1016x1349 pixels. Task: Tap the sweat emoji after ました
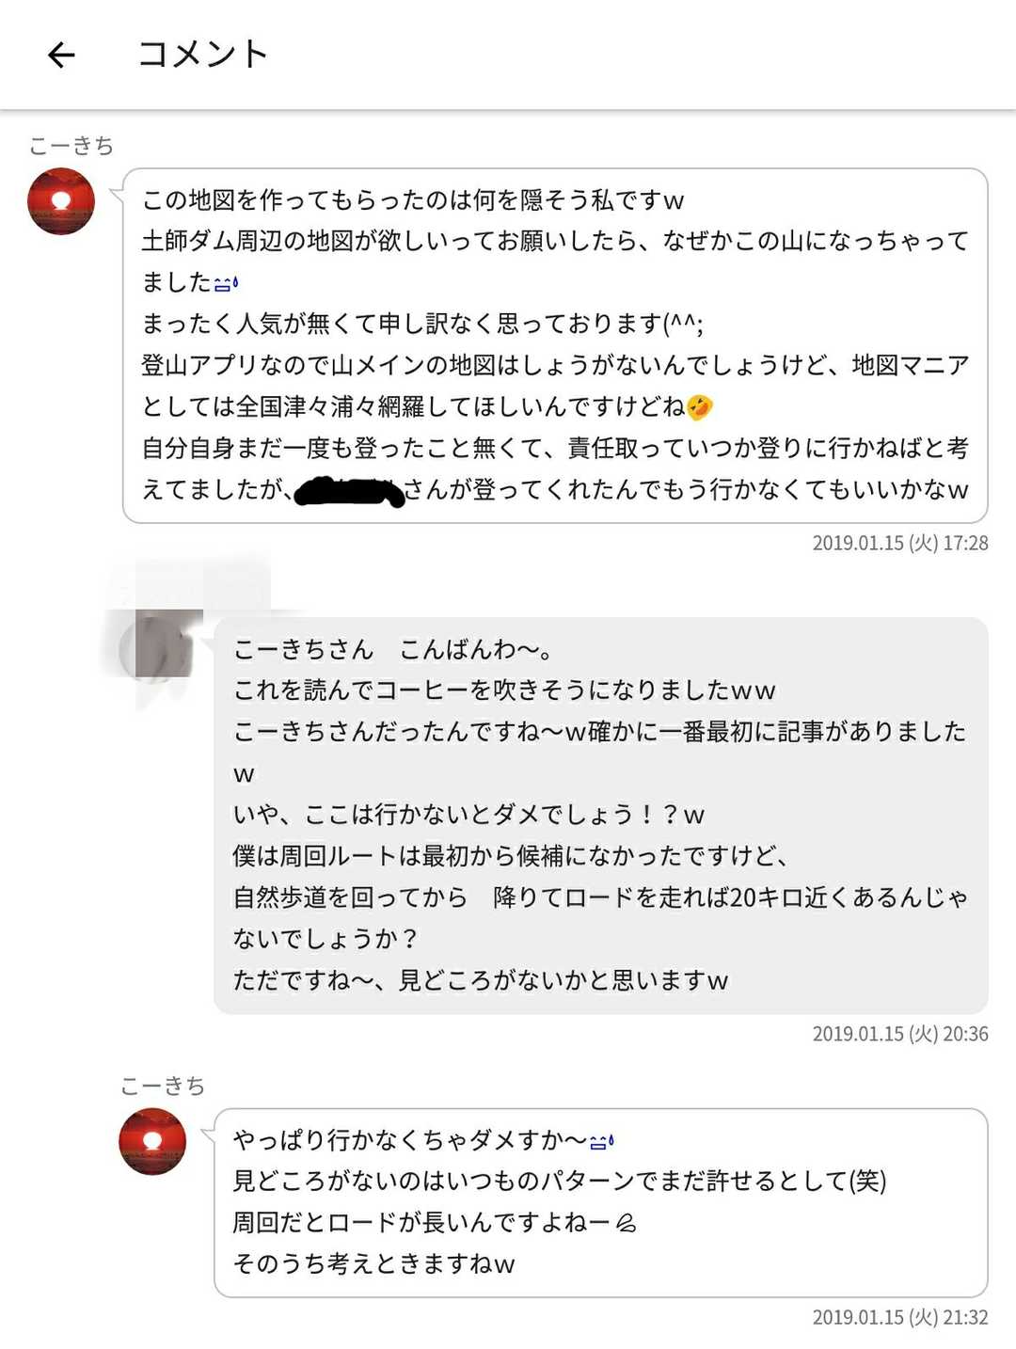click(x=227, y=282)
